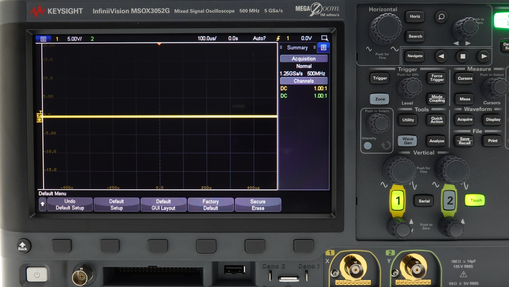The image size is (509, 287).
Task: Click the Horiz key
Action: coord(415,17)
